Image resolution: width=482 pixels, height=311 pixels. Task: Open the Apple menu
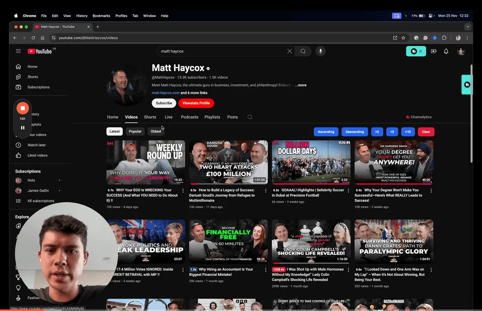coord(16,16)
